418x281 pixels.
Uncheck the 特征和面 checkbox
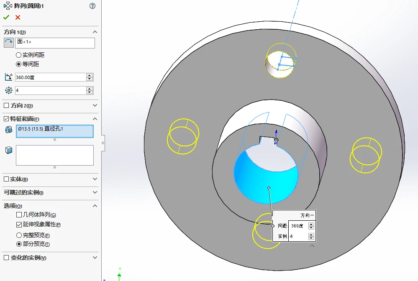6,119
